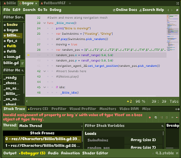Copy the error message with copy icon
The height and width of the screenshot is (158, 181).
coord(156,117)
